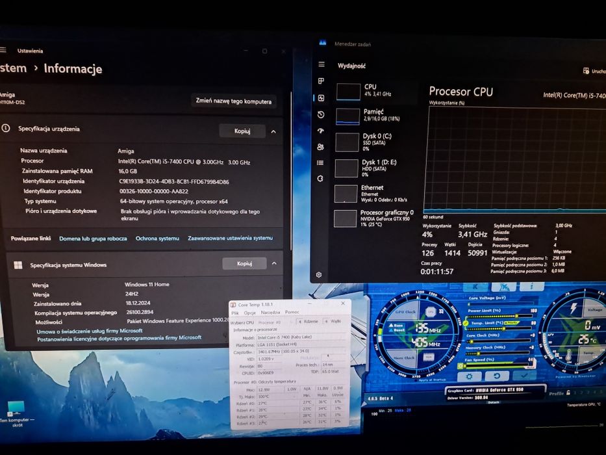Open App history icon in Task Manager
The height and width of the screenshot is (455, 606).
[x=321, y=114]
